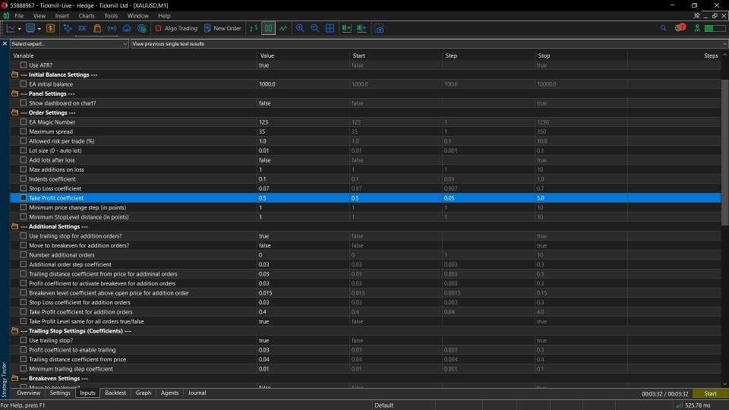
Task: Click the inputs list vertical scrollbar thumb
Action: (x=724, y=152)
